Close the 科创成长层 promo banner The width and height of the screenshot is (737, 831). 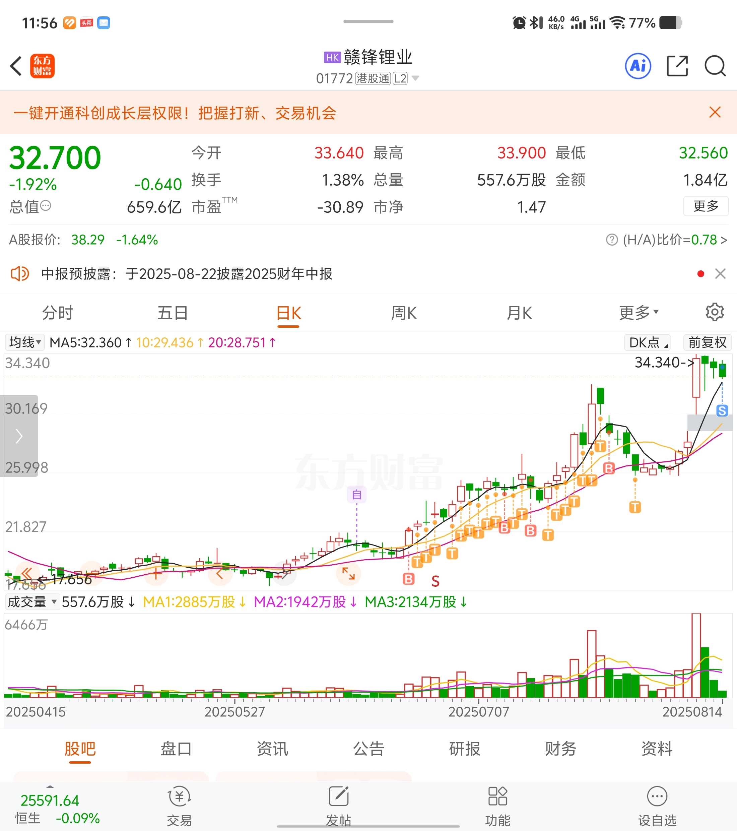click(715, 112)
